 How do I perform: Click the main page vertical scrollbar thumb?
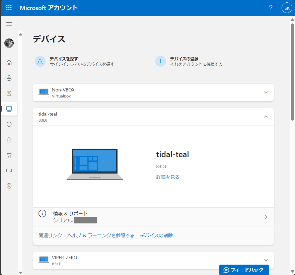click(292, 72)
